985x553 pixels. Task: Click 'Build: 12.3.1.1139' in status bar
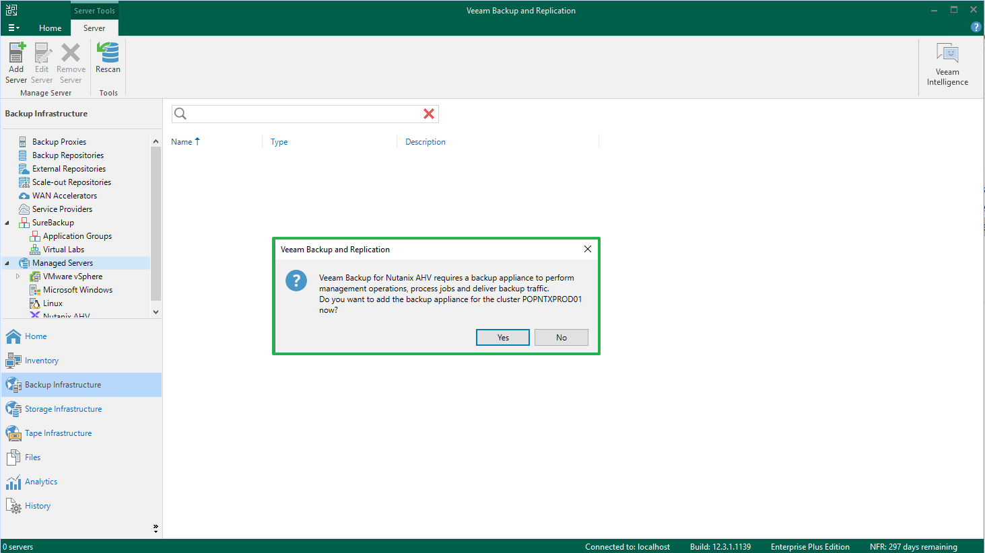click(x=720, y=547)
